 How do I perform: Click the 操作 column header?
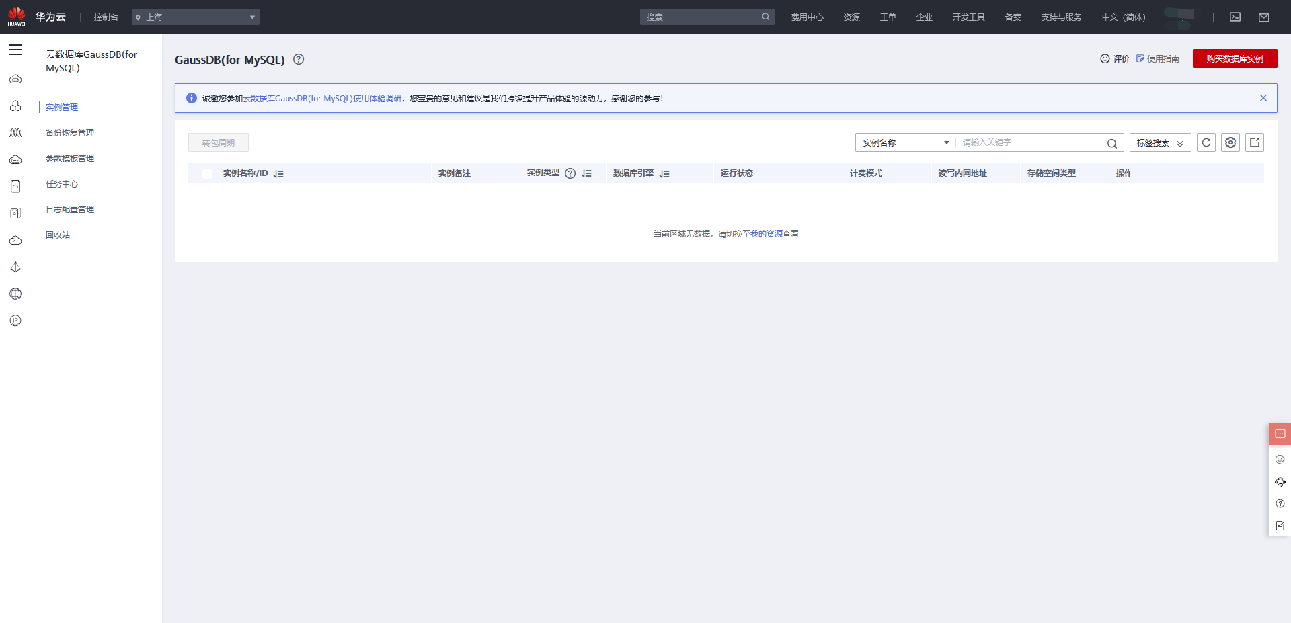tap(1124, 173)
